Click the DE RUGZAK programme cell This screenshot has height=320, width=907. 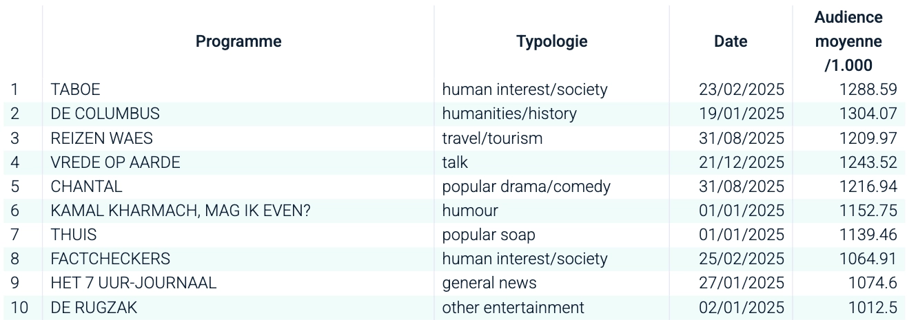[x=94, y=308]
